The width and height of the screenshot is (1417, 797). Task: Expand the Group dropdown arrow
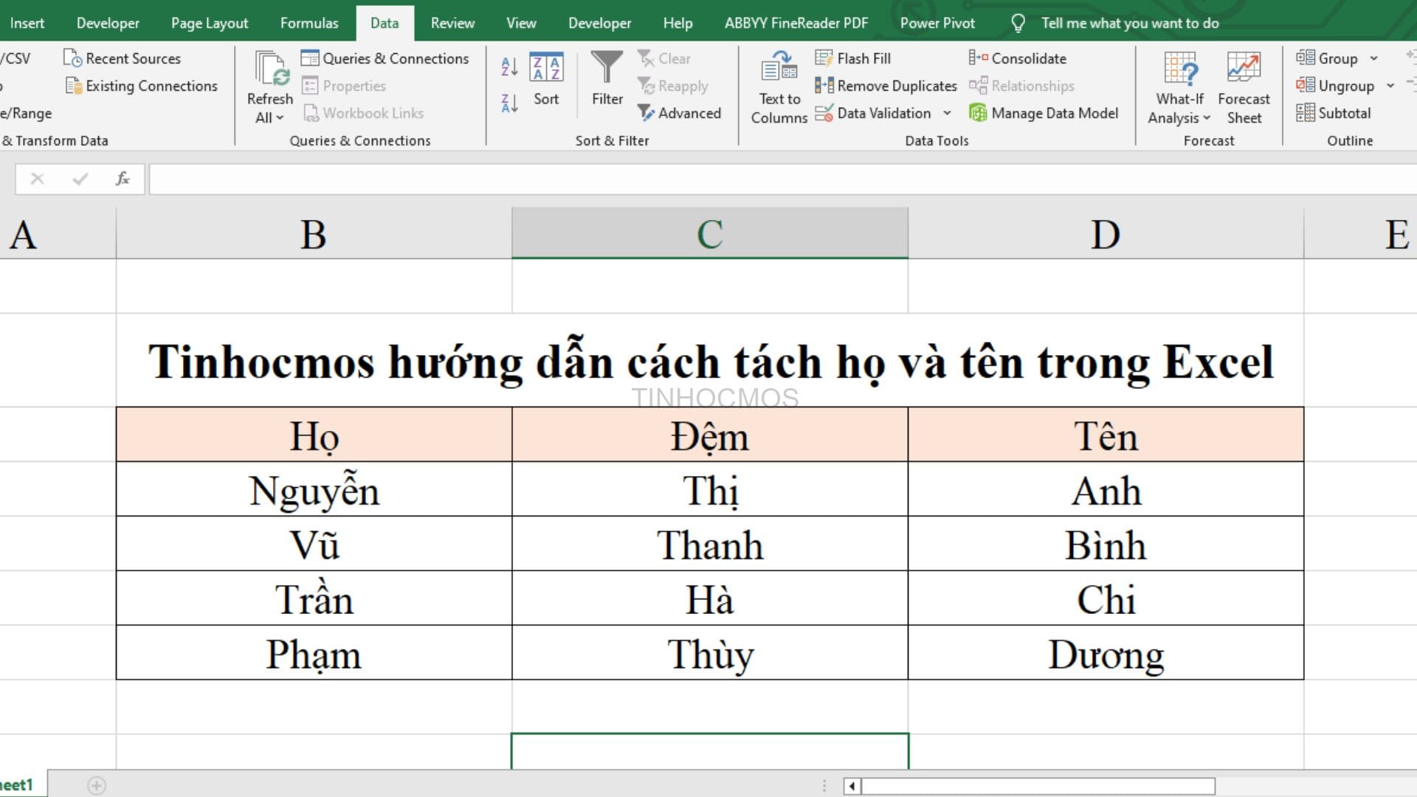[1373, 58]
